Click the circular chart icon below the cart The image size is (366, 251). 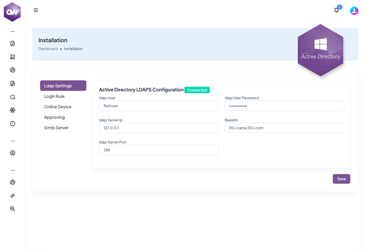(x=12, y=70)
